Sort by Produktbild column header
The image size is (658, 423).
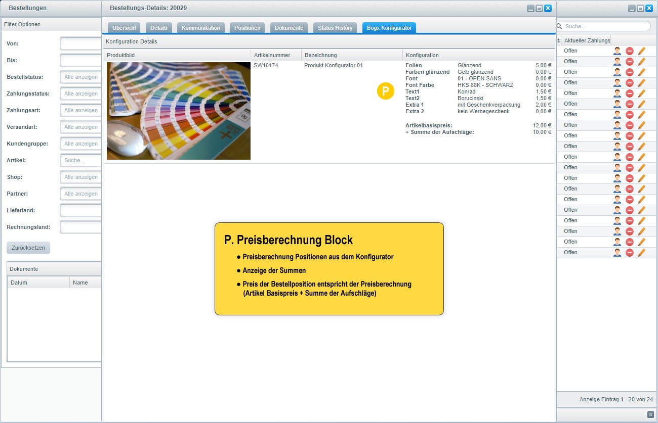coord(177,55)
